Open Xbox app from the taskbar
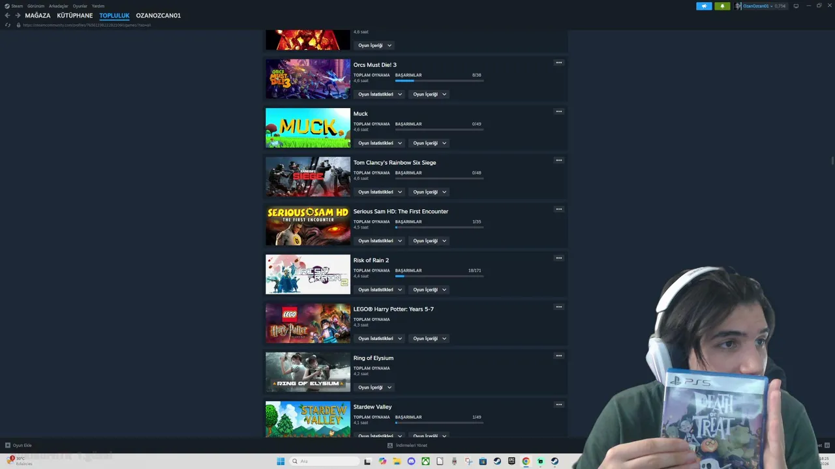 point(425,461)
